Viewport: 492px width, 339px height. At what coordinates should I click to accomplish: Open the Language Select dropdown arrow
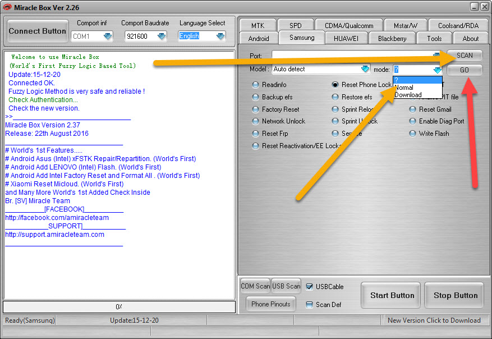220,36
